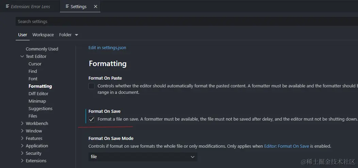Image resolution: width=358 pixels, height=168 pixels.
Task: Follow the Editor: Format On Save link
Action: coord(287,146)
